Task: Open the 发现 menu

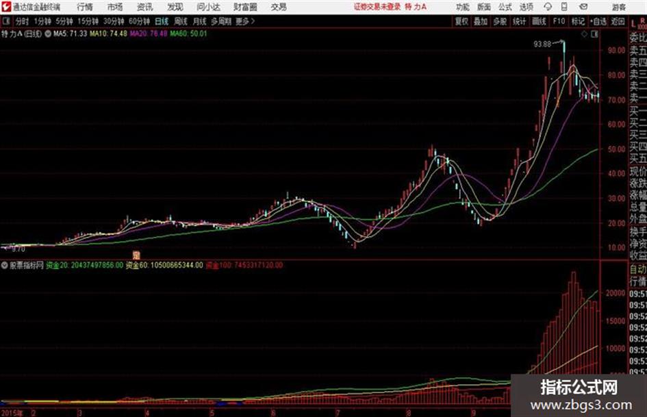Action: coord(175,7)
